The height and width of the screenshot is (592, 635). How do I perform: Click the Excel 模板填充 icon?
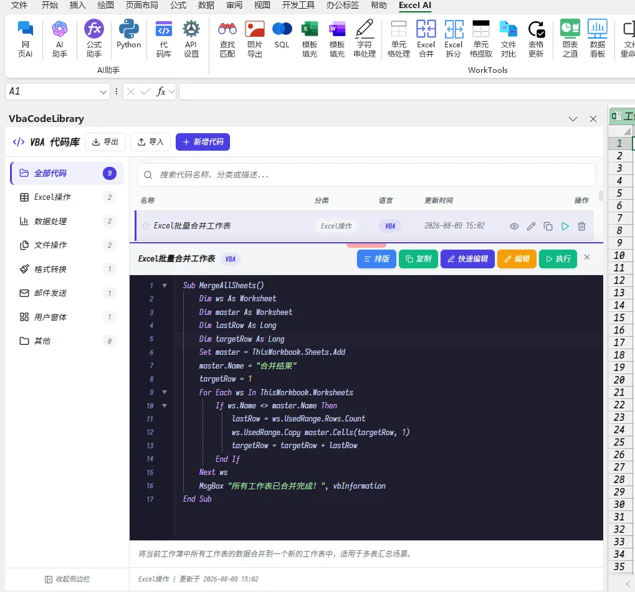(x=310, y=39)
